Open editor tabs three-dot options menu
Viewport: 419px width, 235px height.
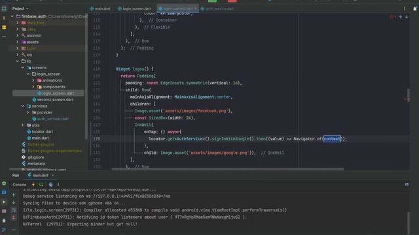click(405, 8)
